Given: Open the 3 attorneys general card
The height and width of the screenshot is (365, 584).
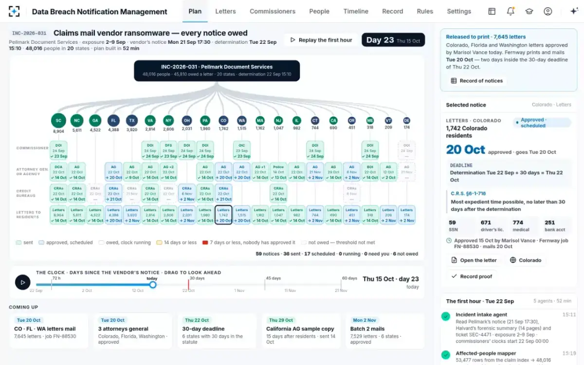Looking at the screenshot, I should tap(133, 331).
